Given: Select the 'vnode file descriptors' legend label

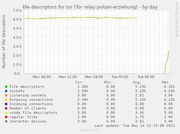Looking at the screenshot, I should 33,113.
